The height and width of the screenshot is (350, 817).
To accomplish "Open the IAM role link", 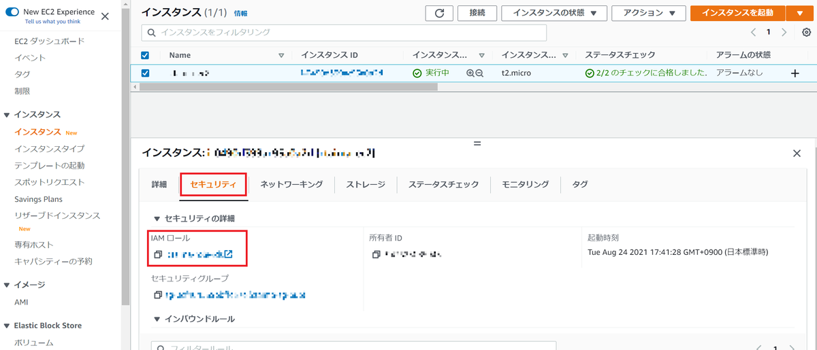I will pyautogui.click(x=199, y=254).
